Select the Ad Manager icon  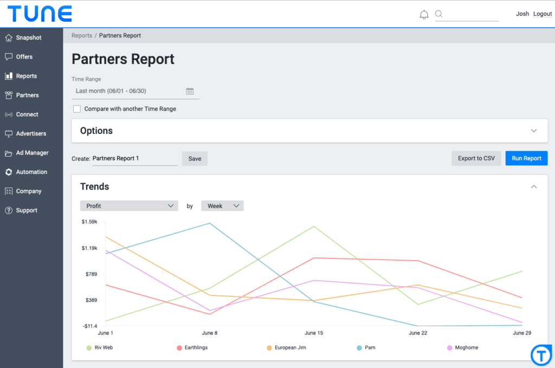coord(8,153)
